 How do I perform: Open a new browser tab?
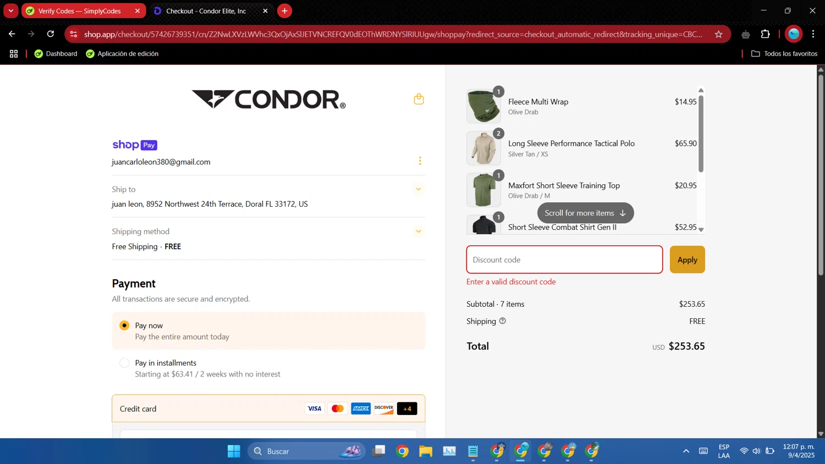pos(284,11)
